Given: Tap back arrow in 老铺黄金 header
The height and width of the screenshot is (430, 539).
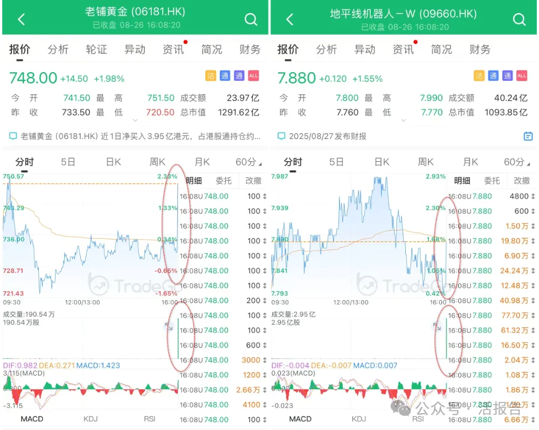Looking at the screenshot, I should tap(22, 19).
